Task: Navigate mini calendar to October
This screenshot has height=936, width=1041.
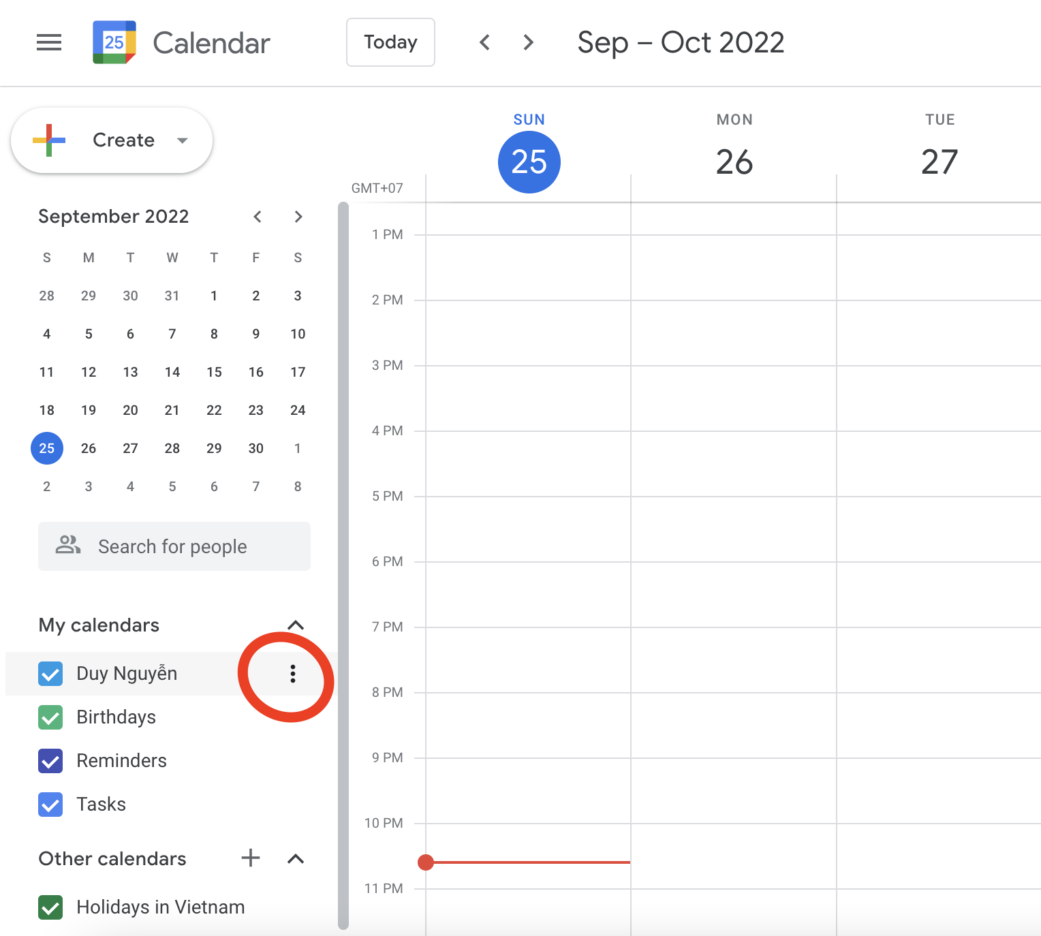Action: pos(298,216)
